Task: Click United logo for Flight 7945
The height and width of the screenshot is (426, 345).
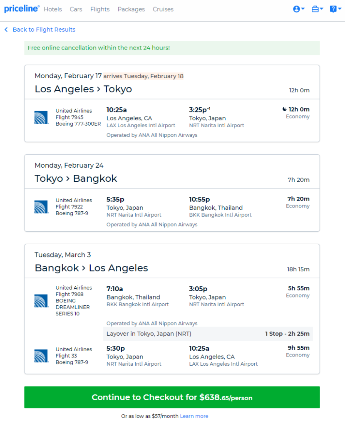Action: [41, 117]
